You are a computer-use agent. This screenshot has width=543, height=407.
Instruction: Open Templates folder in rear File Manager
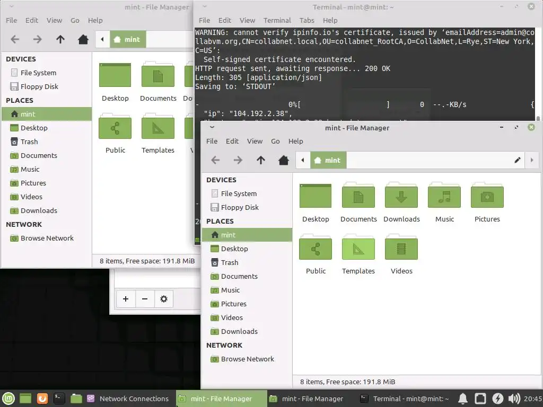(158, 127)
